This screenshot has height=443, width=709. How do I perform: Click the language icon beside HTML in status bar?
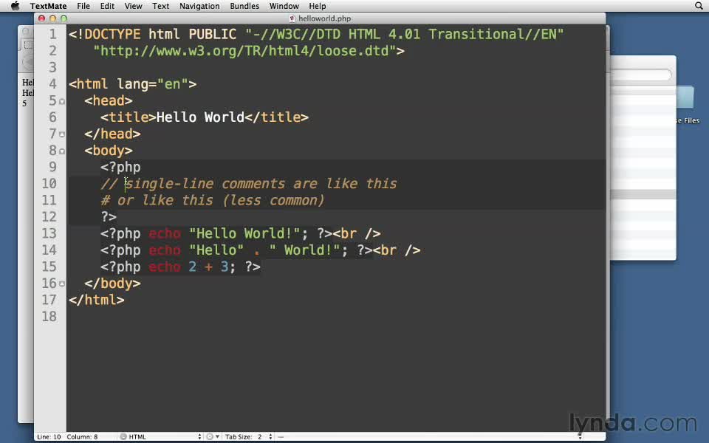click(123, 436)
